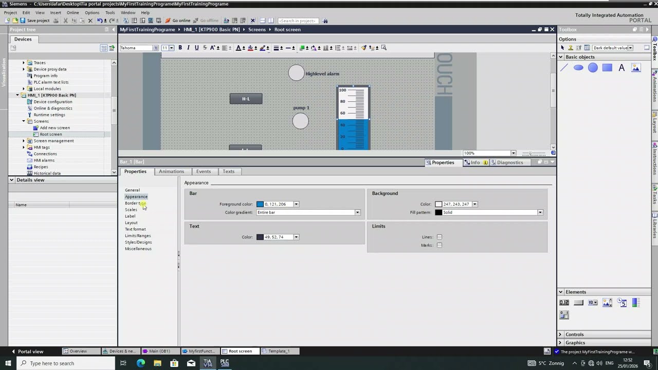Select Root screen in project tree

pyautogui.click(x=51, y=134)
